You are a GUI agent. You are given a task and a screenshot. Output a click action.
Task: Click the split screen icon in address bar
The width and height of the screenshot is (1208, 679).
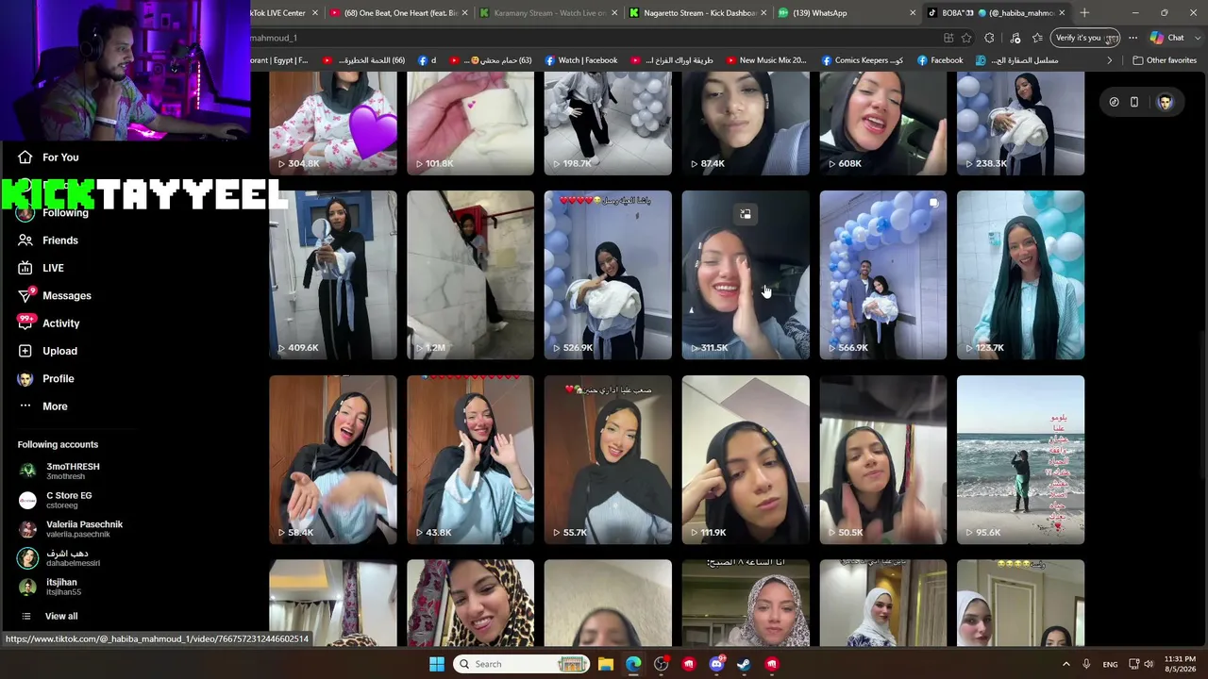[948, 38]
